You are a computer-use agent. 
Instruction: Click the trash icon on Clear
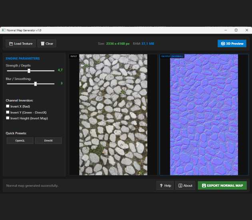click(x=42, y=44)
